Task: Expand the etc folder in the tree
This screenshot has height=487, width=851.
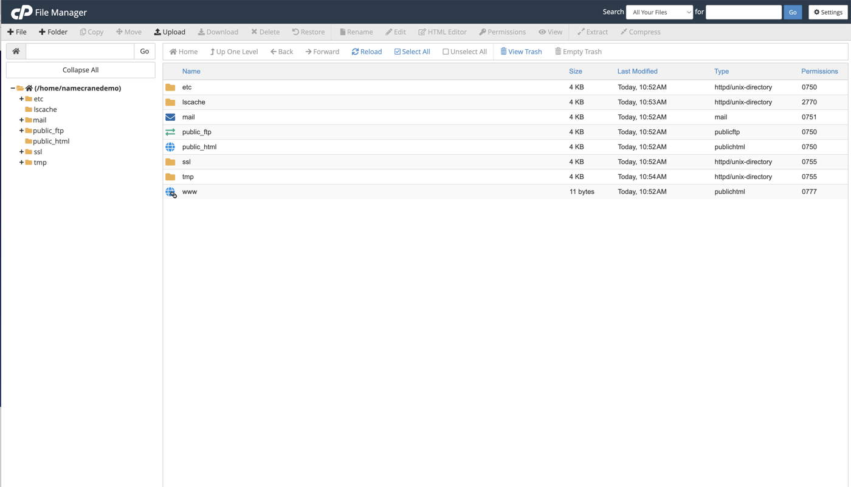Action: tap(21, 98)
